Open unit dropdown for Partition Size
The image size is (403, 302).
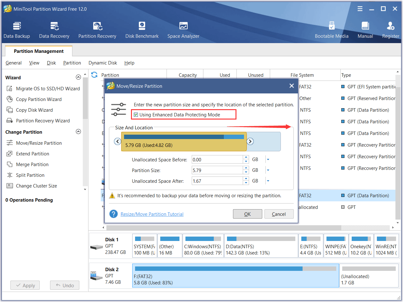268,170
